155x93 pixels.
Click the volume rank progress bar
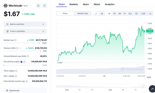(22, 51)
